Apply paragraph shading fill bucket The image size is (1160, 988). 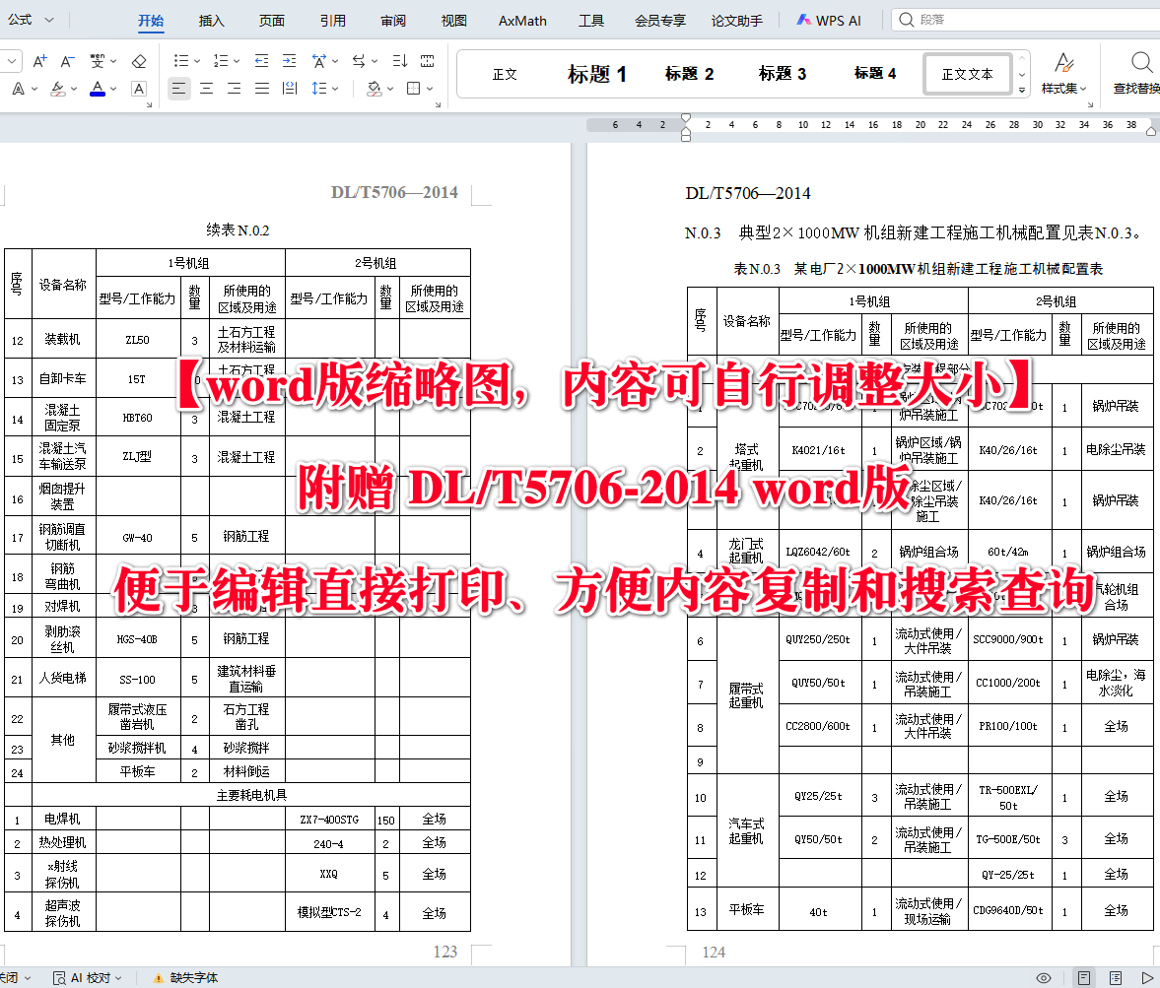pos(375,89)
